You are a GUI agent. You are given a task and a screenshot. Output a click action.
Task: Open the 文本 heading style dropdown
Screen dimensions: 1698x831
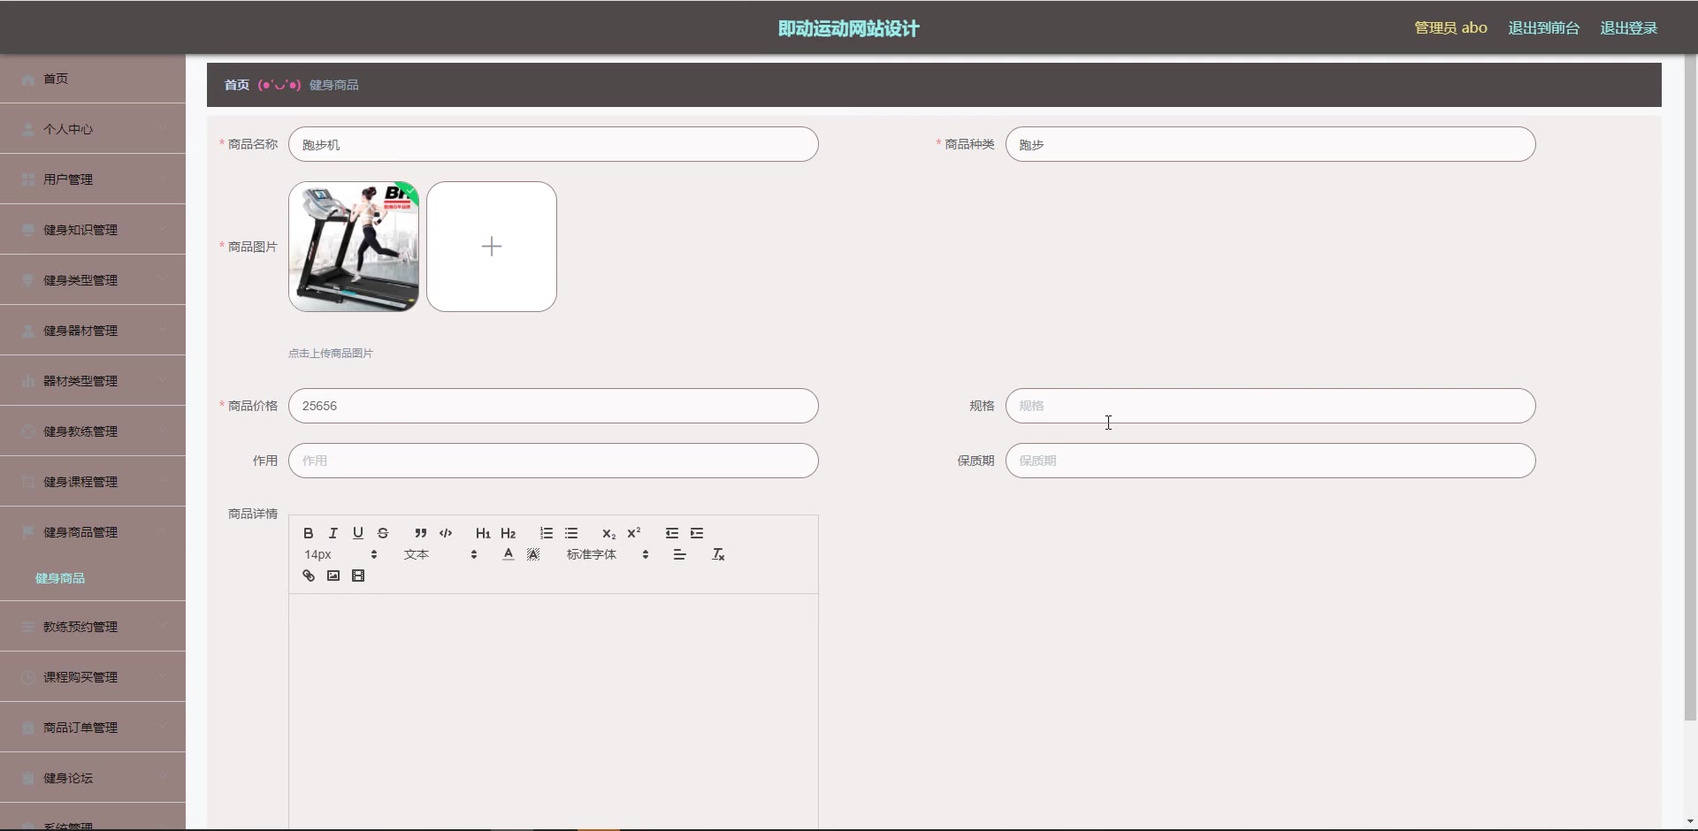440,554
